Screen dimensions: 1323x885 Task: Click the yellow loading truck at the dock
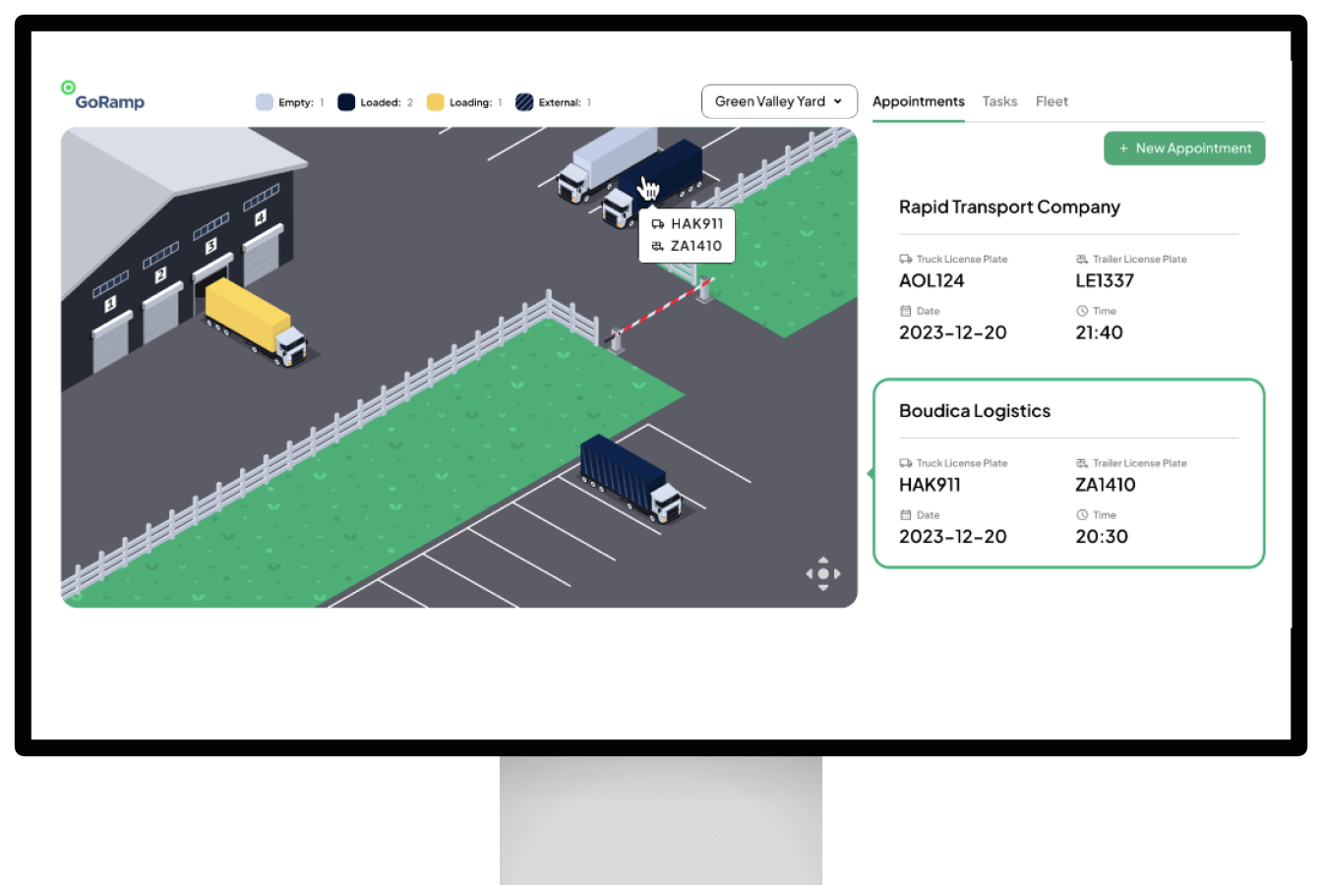tap(255, 322)
